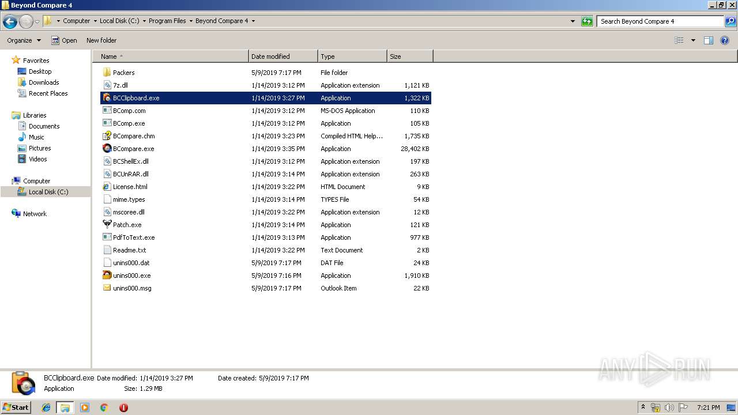Click the 7:21 PM taskbar clock
Viewport: 738px width, 415px height.
point(708,408)
